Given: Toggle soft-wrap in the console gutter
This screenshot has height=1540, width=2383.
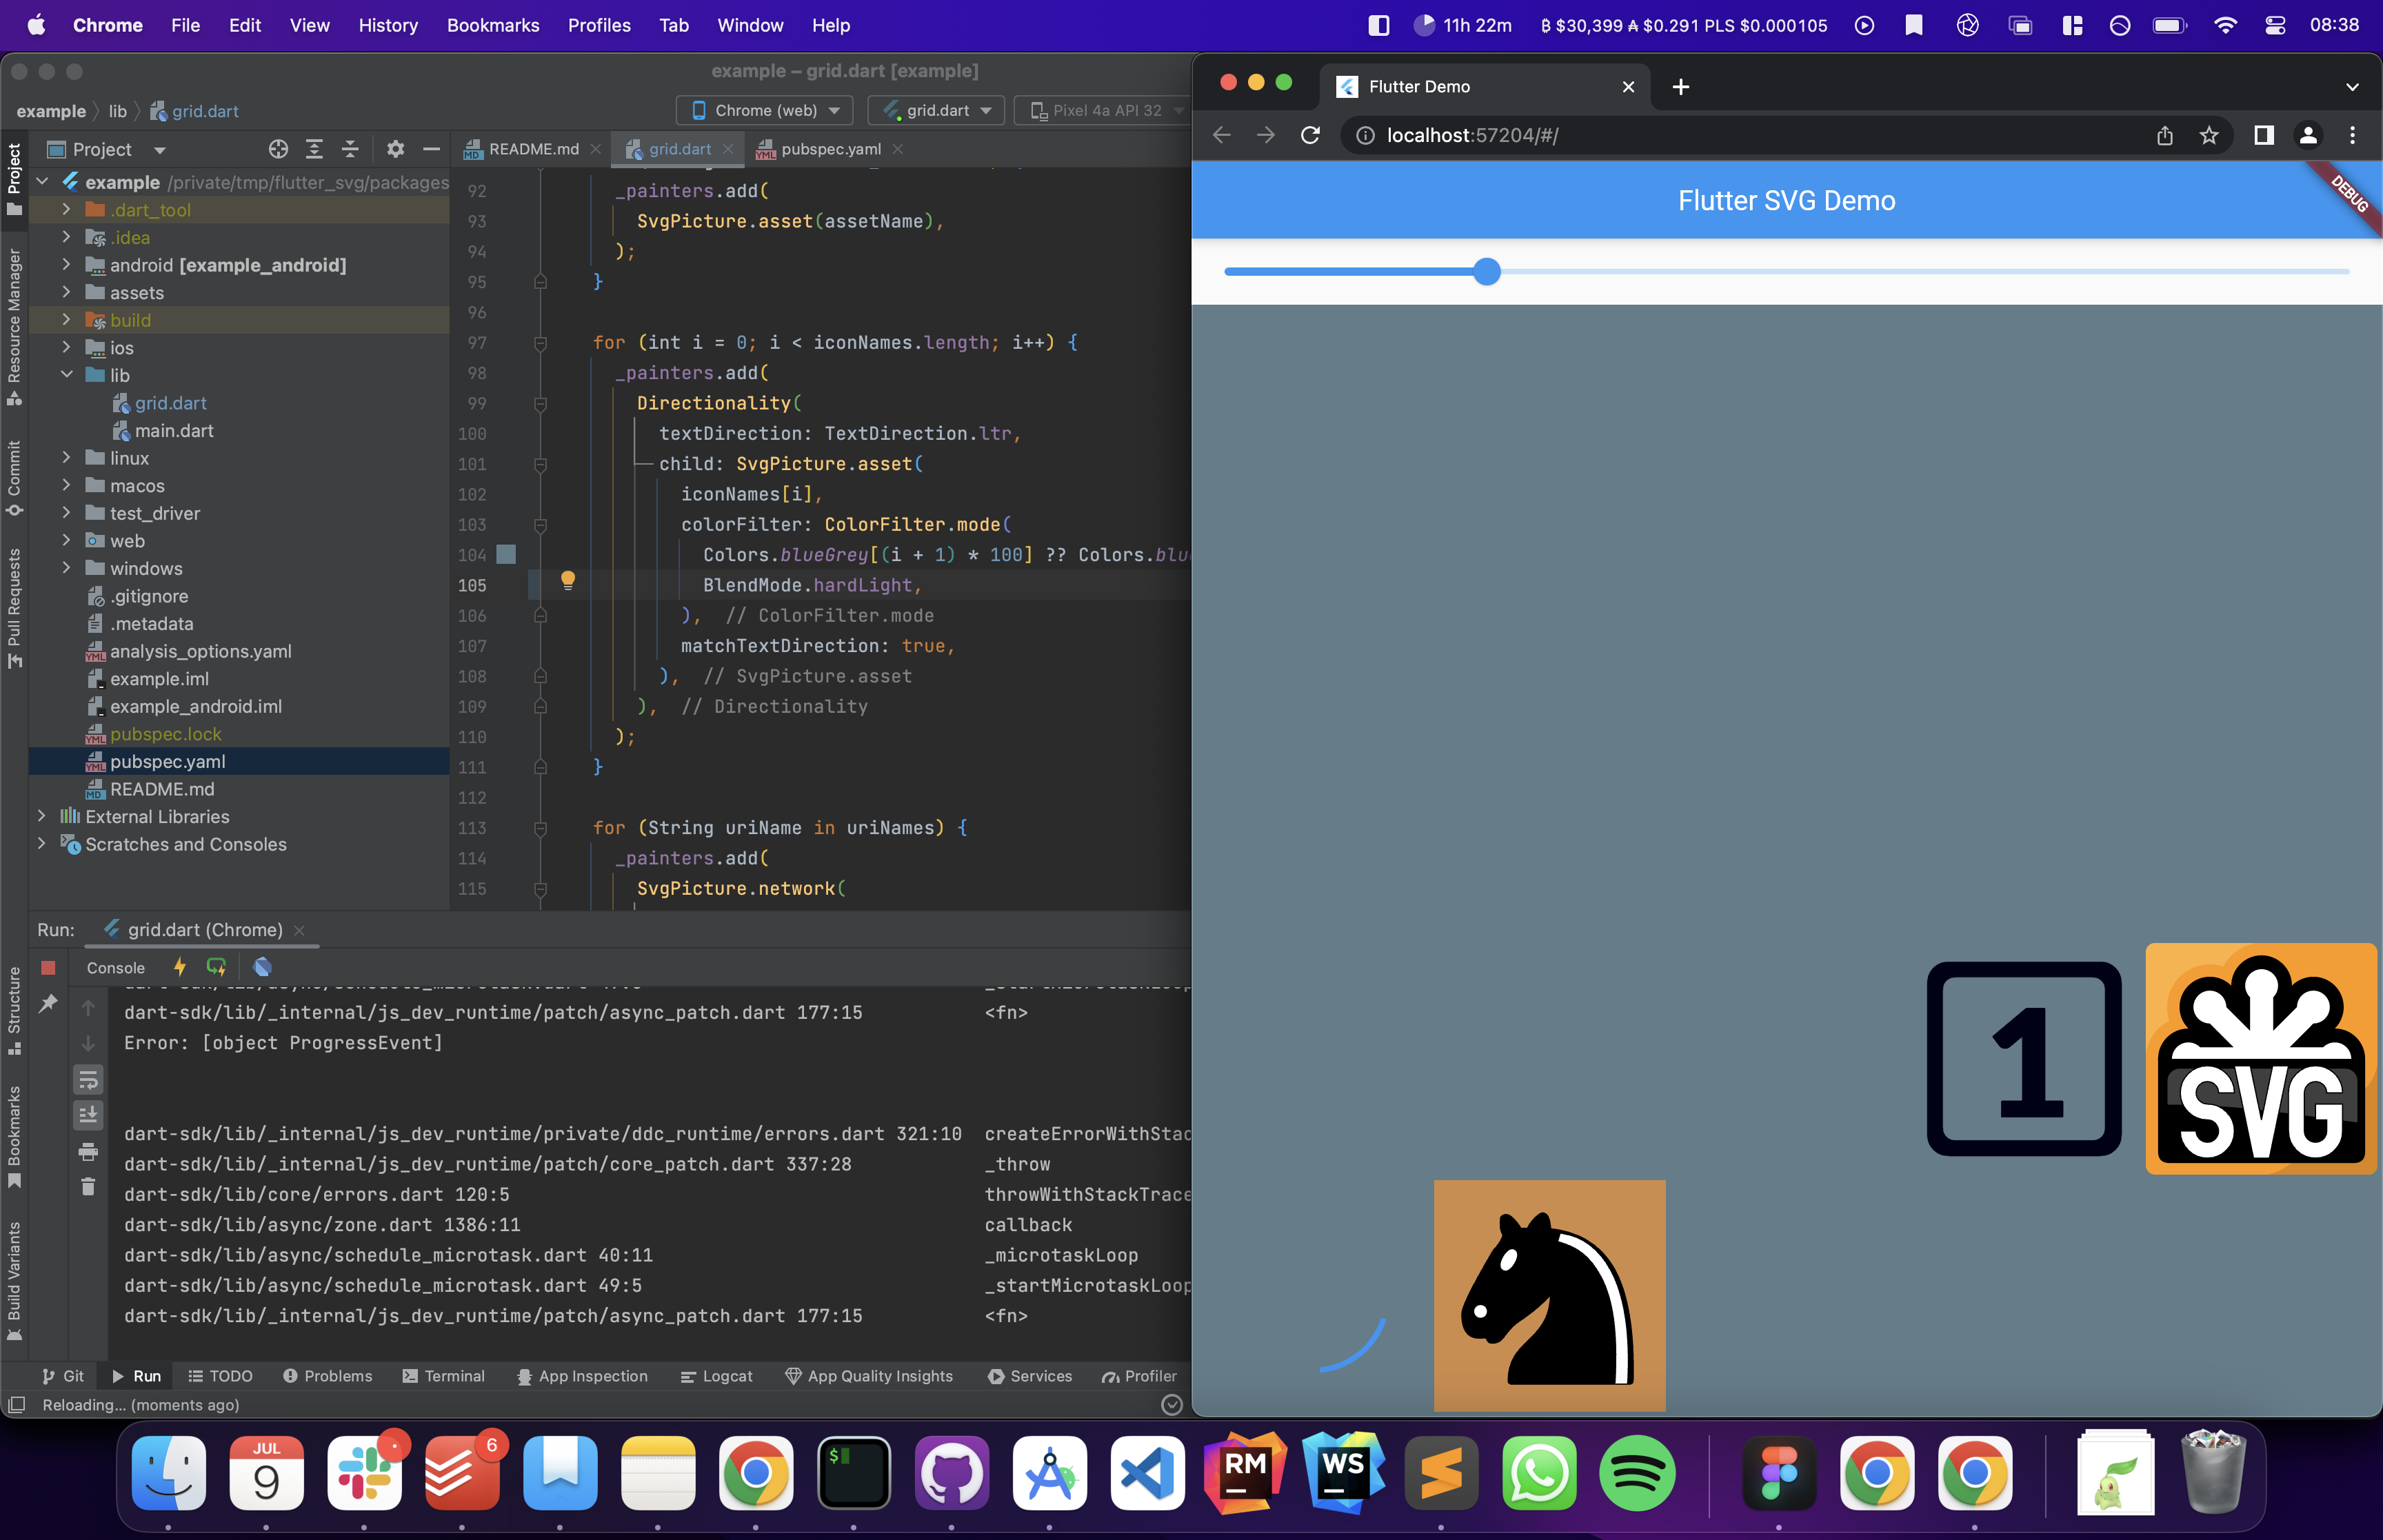Looking at the screenshot, I should (88, 1080).
